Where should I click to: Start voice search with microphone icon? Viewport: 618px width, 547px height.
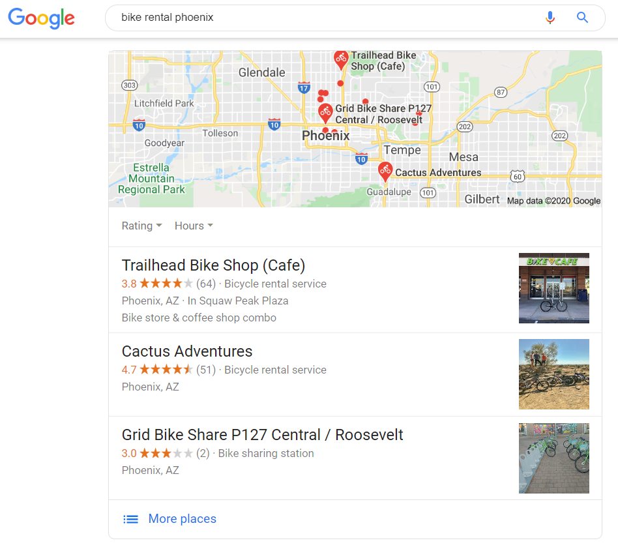[x=550, y=18]
